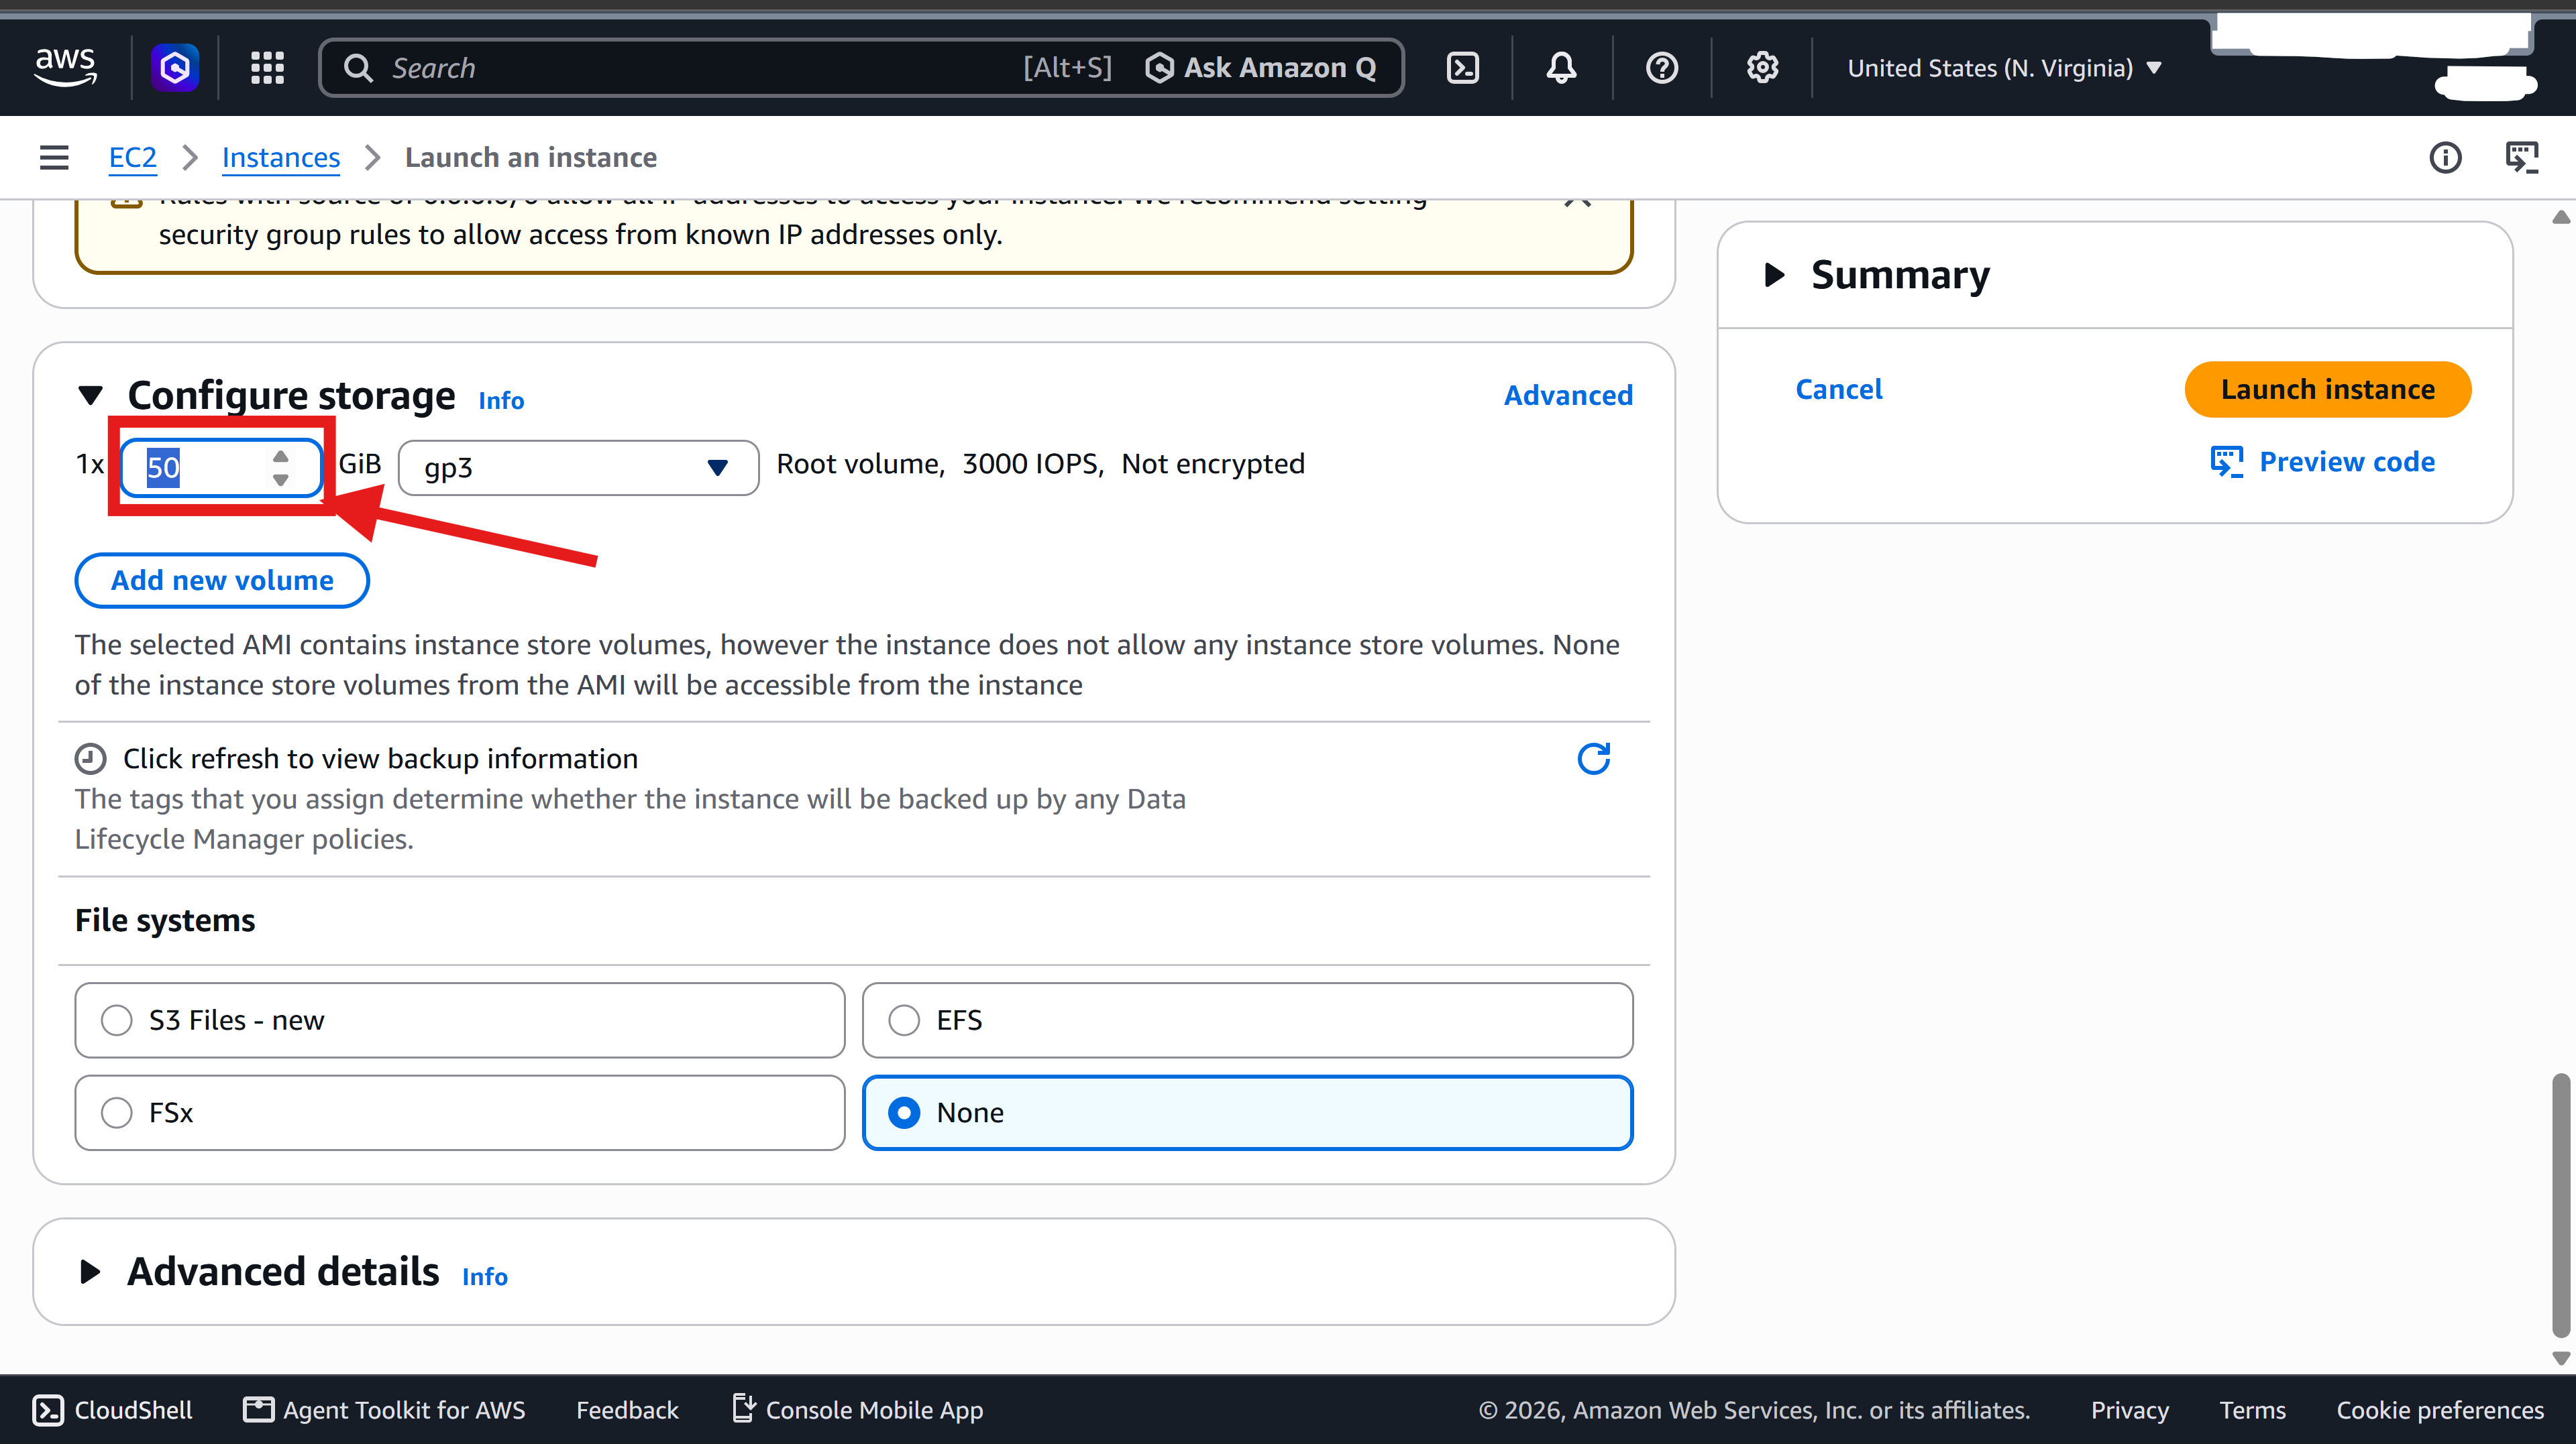
Task: Open settings gear in top bar
Action: point(1762,68)
